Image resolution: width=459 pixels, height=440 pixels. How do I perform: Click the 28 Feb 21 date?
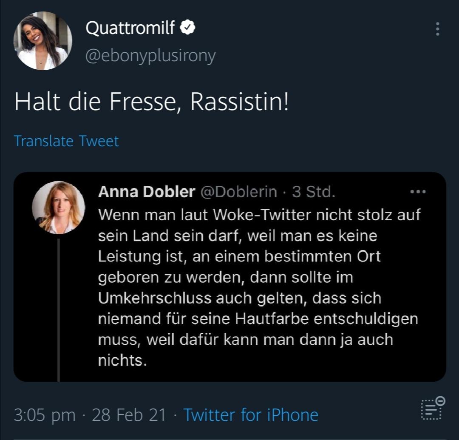129,415
